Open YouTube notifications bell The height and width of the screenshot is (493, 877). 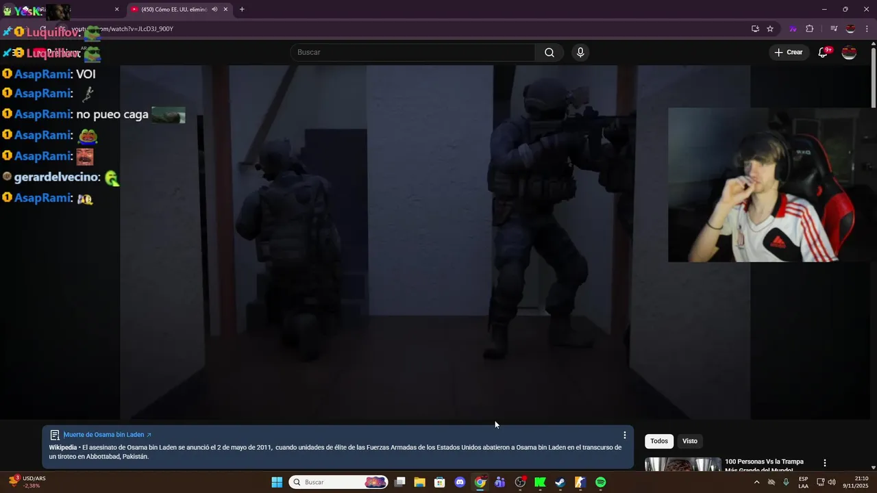click(824, 53)
